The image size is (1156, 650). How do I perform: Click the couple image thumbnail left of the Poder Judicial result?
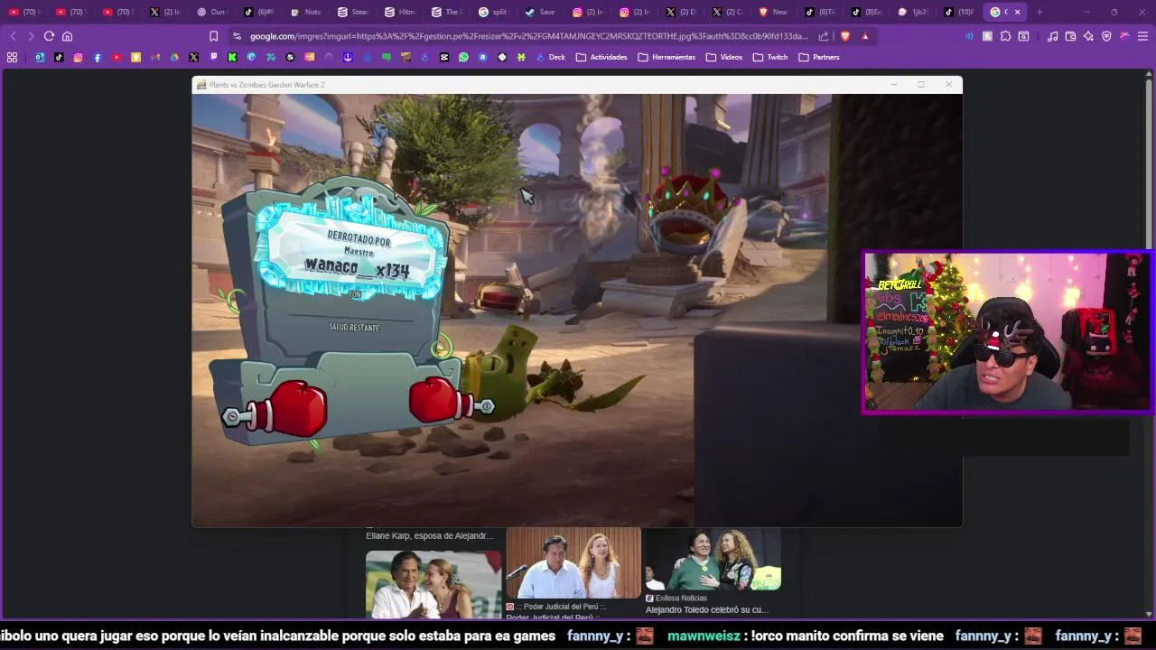pyautogui.click(x=433, y=585)
